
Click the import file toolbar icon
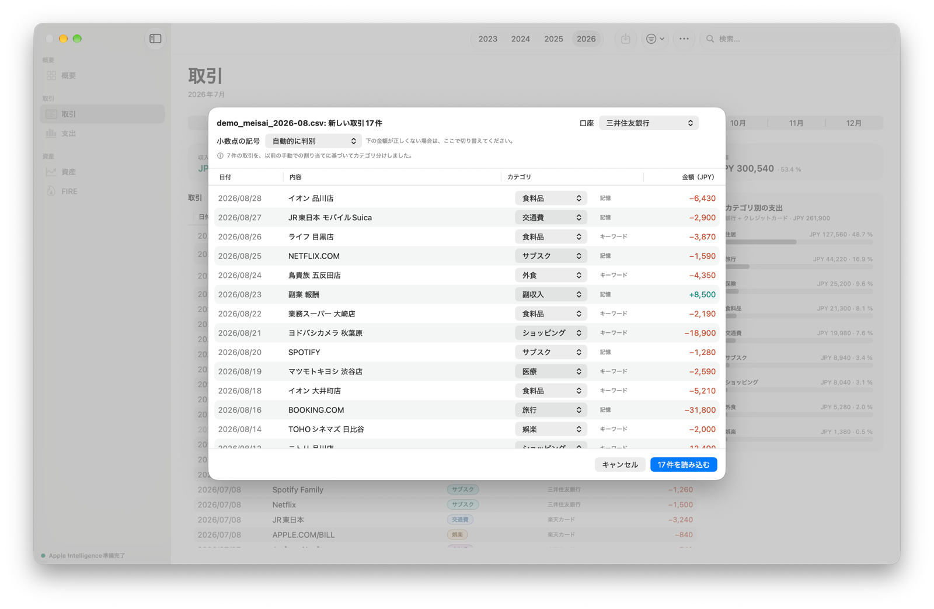point(626,39)
